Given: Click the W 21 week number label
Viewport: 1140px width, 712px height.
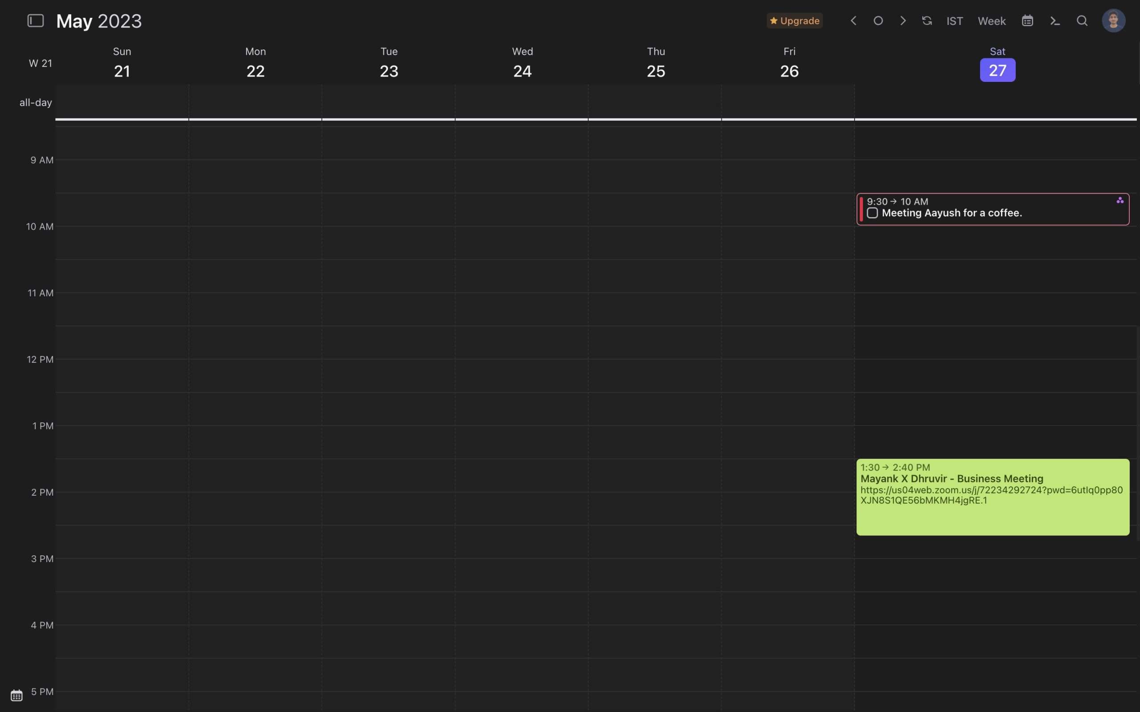Looking at the screenshot, I should (41, 63).
